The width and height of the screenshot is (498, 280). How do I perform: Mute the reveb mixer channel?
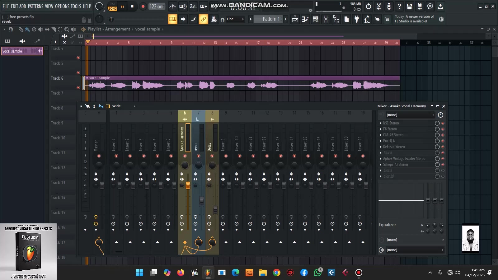(199, 156)
